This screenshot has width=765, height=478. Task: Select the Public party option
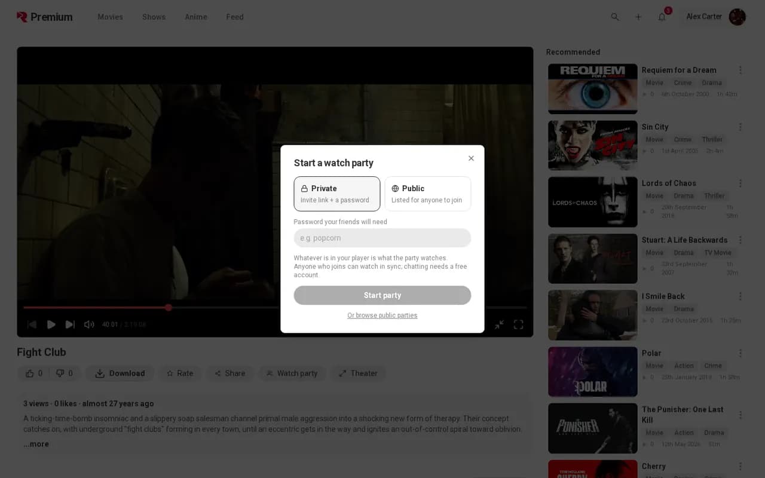point(428,194)
